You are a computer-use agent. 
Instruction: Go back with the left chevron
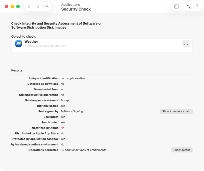[x=29, y=7]
